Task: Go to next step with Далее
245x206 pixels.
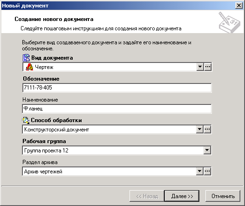Action: pyautogui.click(x=182, y=196)
